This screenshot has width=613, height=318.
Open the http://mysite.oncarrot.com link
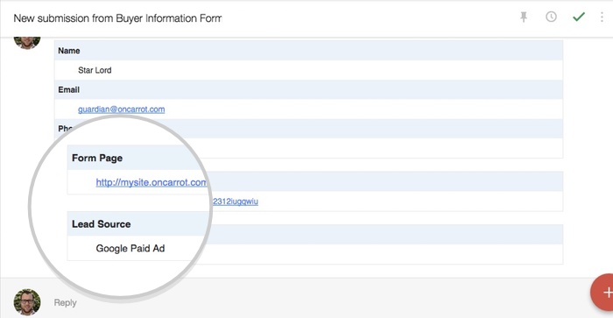(151, 182)
